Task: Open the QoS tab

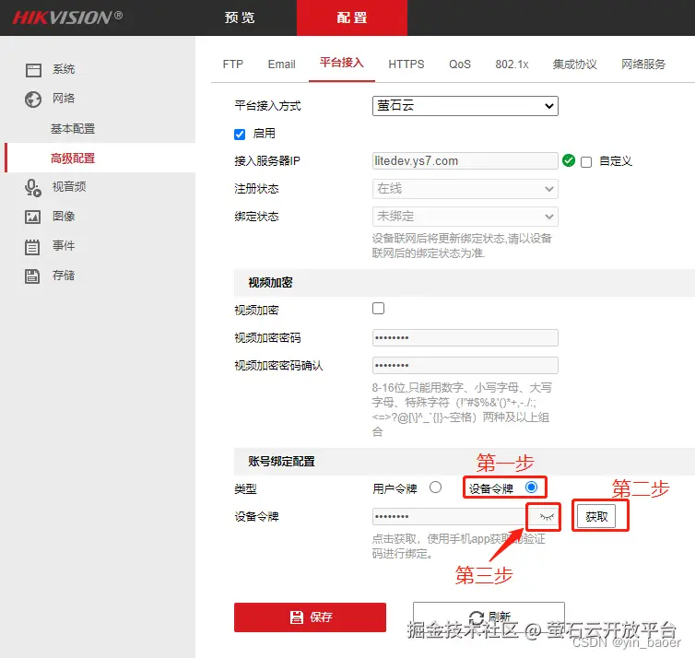Action: (460, 65)
